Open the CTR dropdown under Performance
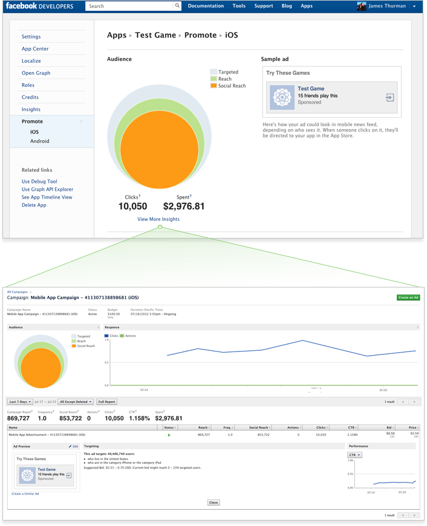Viewport: 427px width, 526px height. pyautogui.click(x=354, y=455)
